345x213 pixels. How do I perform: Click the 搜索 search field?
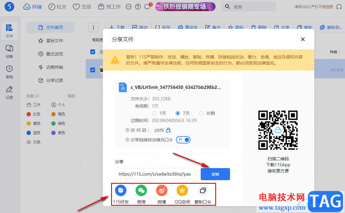[x=249, y=7]
